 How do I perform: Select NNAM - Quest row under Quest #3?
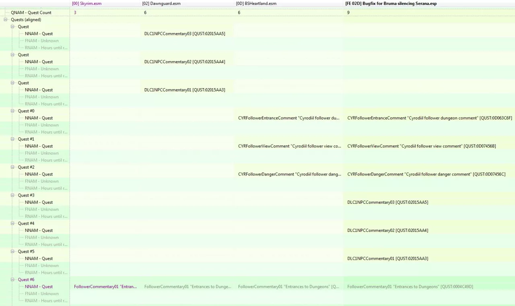[39, 203]
